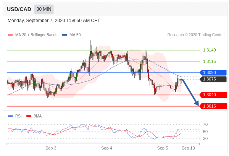The image size is (229, 156).
Task: Click the Sep 3 date axis label
Action: [51, 148]
